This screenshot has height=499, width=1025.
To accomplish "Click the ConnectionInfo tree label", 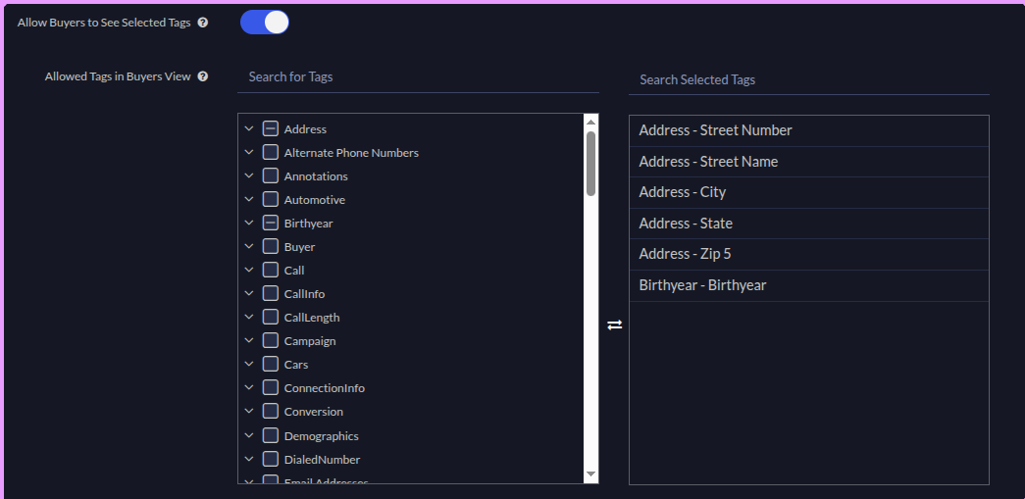I will point(325,388).
